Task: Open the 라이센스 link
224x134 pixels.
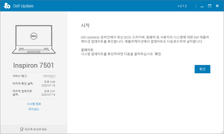Action: click(34, 109)
